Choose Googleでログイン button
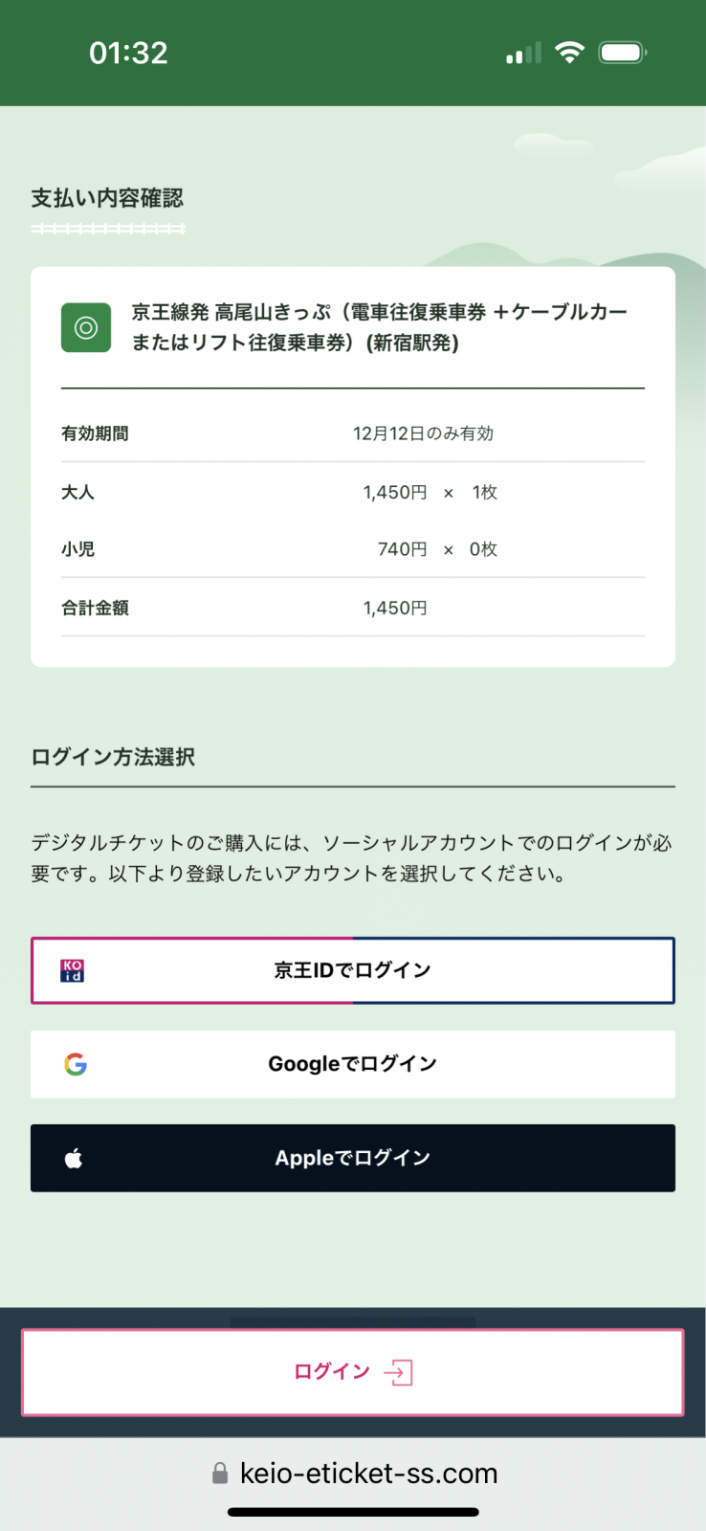706x1531 pixels. [353, 1064]
